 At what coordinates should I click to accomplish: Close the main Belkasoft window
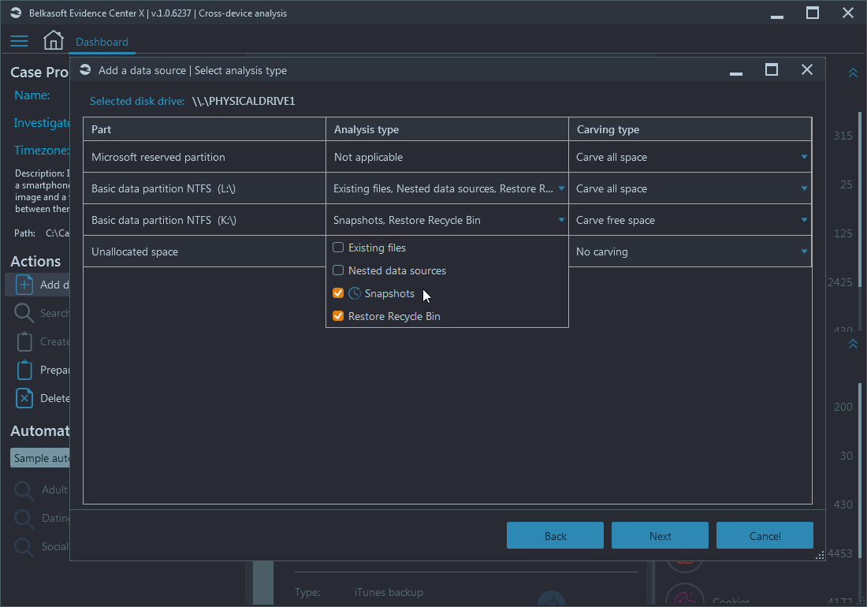(847, 13)
